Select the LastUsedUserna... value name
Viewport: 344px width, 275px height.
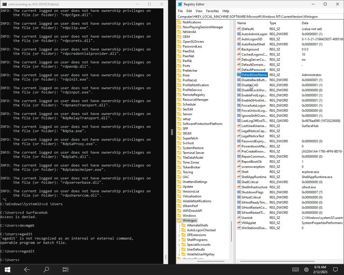point(254,126)
